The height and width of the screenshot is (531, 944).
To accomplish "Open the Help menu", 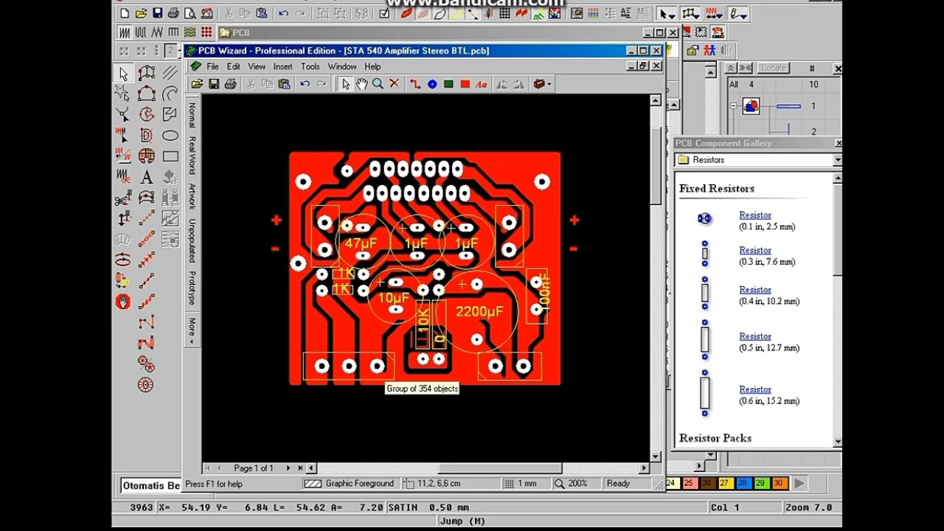I will (372, 66).
